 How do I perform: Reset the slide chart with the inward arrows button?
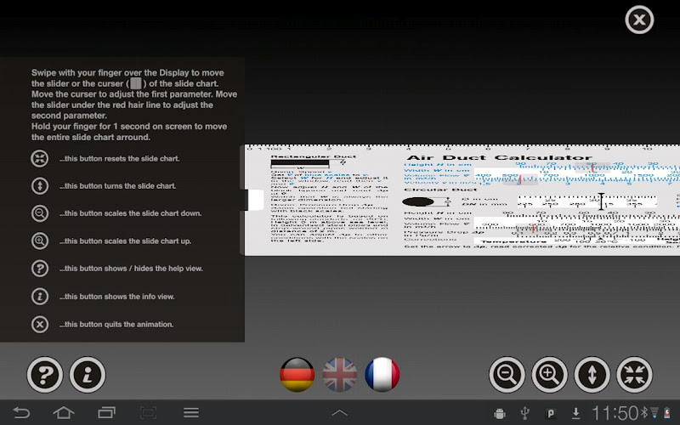point(634,375)
